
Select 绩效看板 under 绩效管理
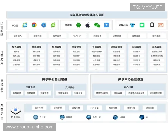tap(37, 64)
